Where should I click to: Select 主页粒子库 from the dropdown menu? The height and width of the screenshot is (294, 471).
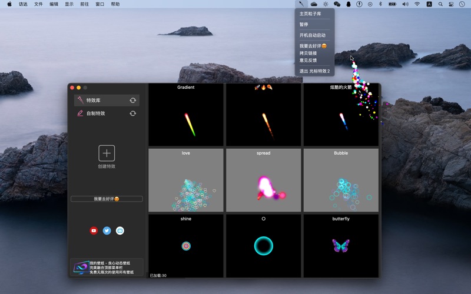pos(310,14)
